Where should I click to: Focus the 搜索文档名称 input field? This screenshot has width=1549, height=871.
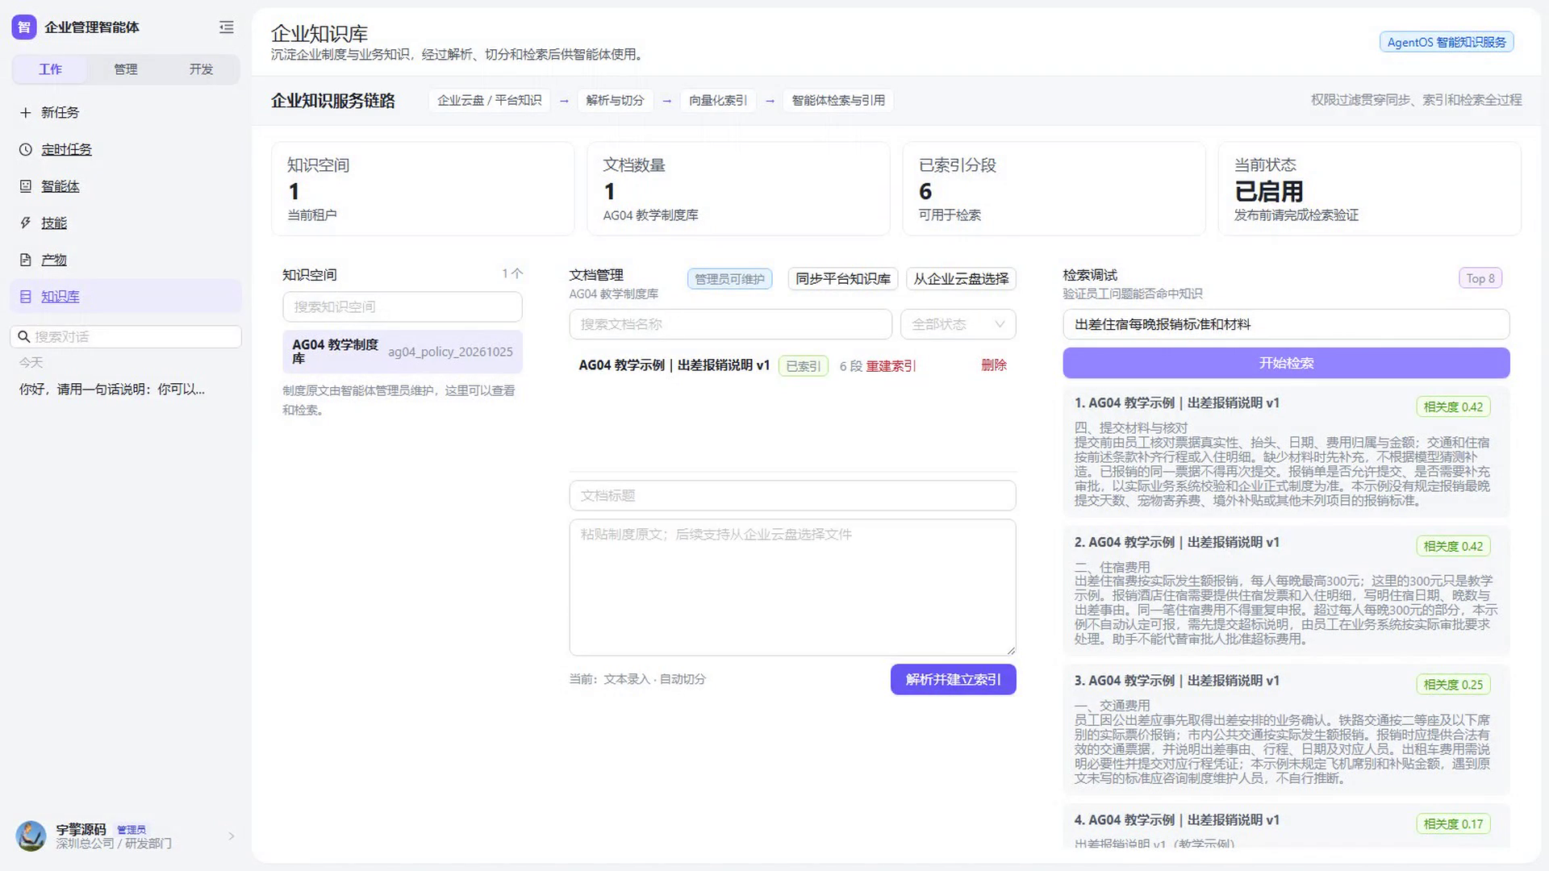[730, 324]
